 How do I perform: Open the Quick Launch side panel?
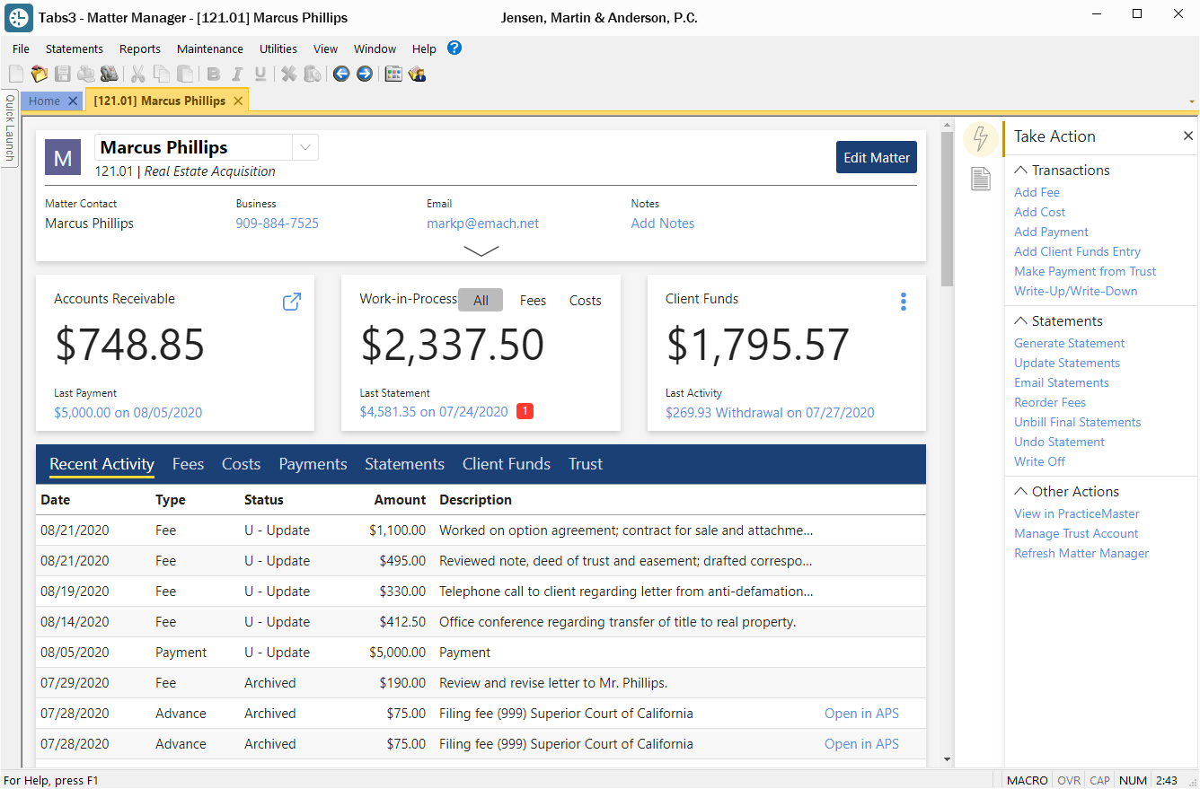(10, 127)
